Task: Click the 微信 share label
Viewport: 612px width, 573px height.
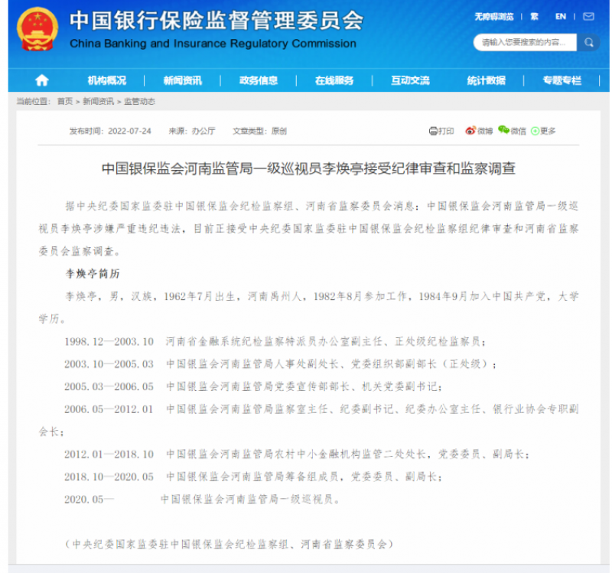Action: point(518,131)
